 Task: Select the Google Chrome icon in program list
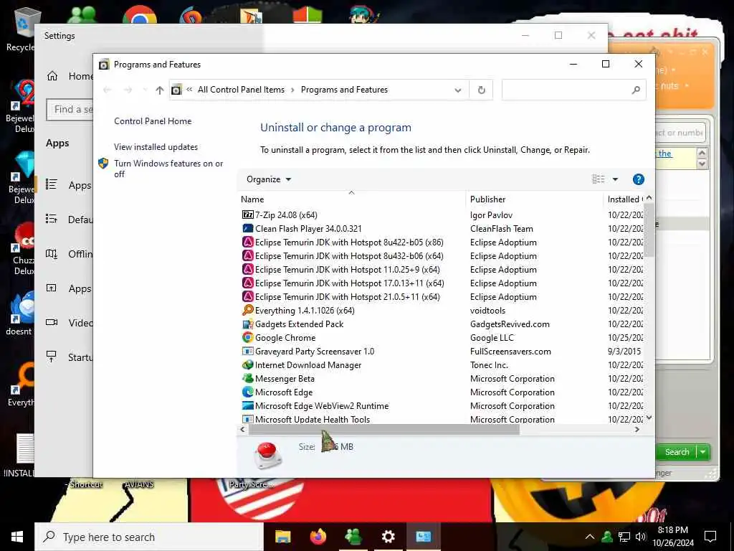click(247, 337)
